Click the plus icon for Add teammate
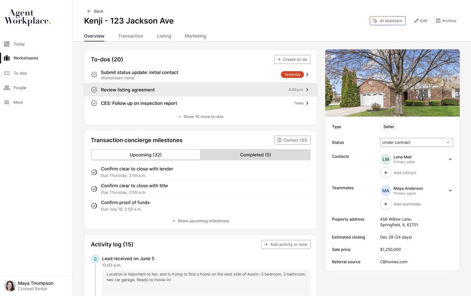This screenshot has height=296, width=471. 386,204
